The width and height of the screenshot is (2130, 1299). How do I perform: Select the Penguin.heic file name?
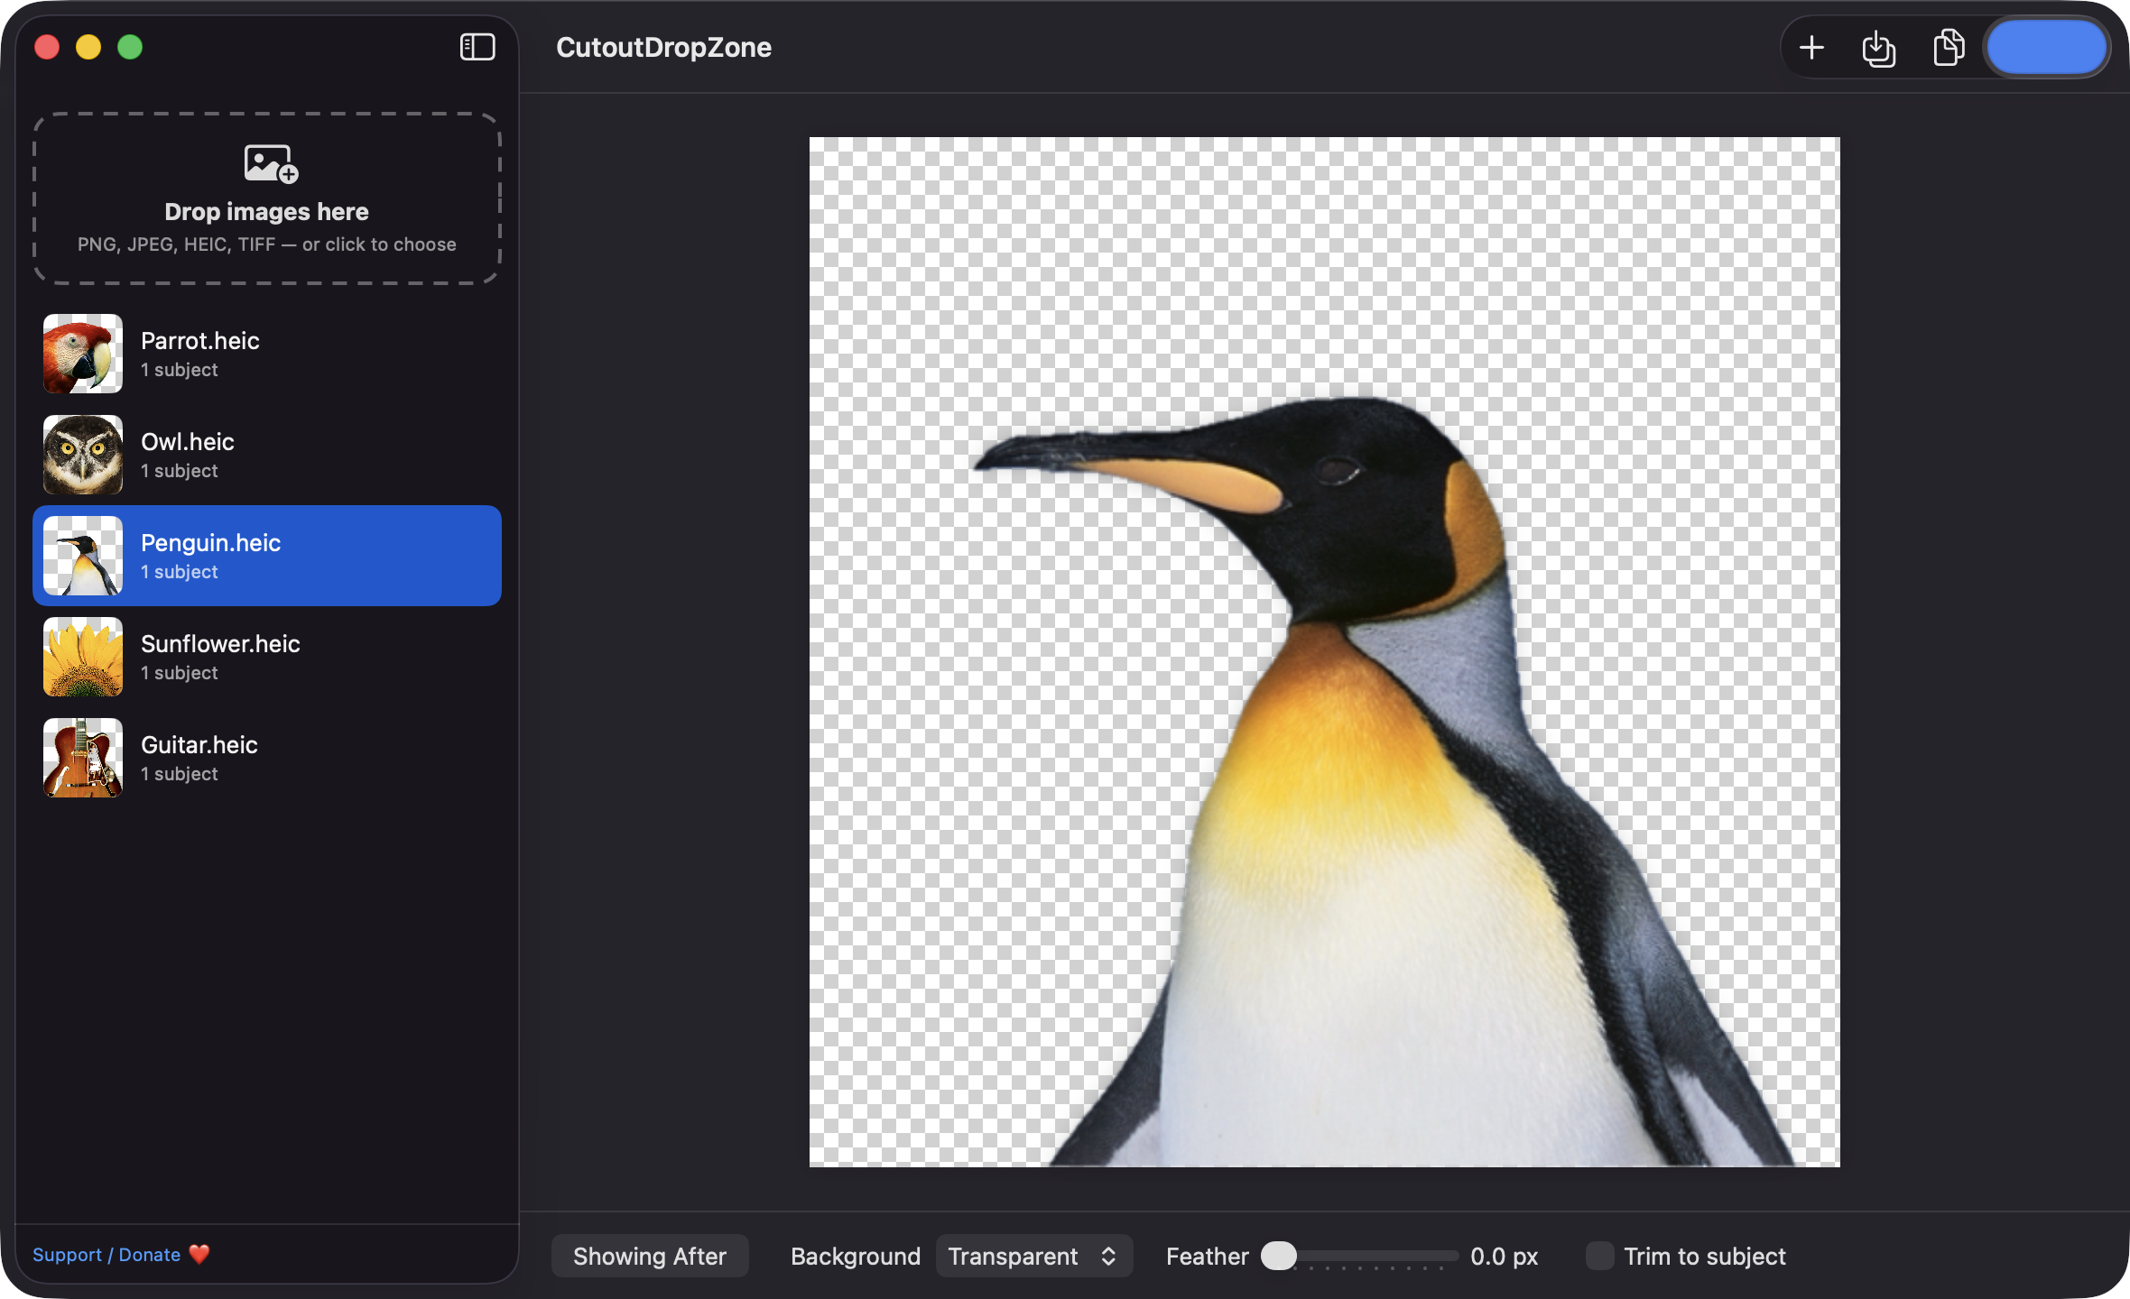[211, 543]
